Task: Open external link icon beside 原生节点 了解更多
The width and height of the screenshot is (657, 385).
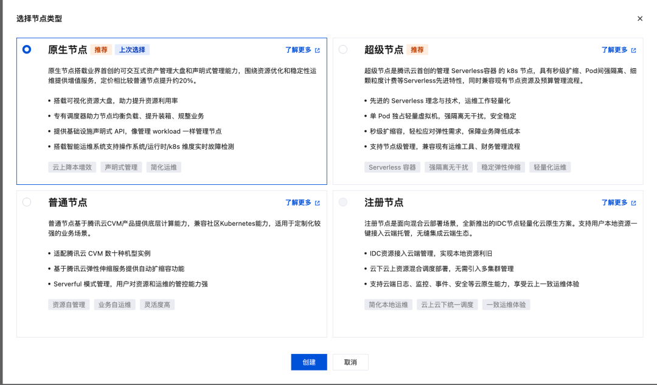Action: click(317, 50)
